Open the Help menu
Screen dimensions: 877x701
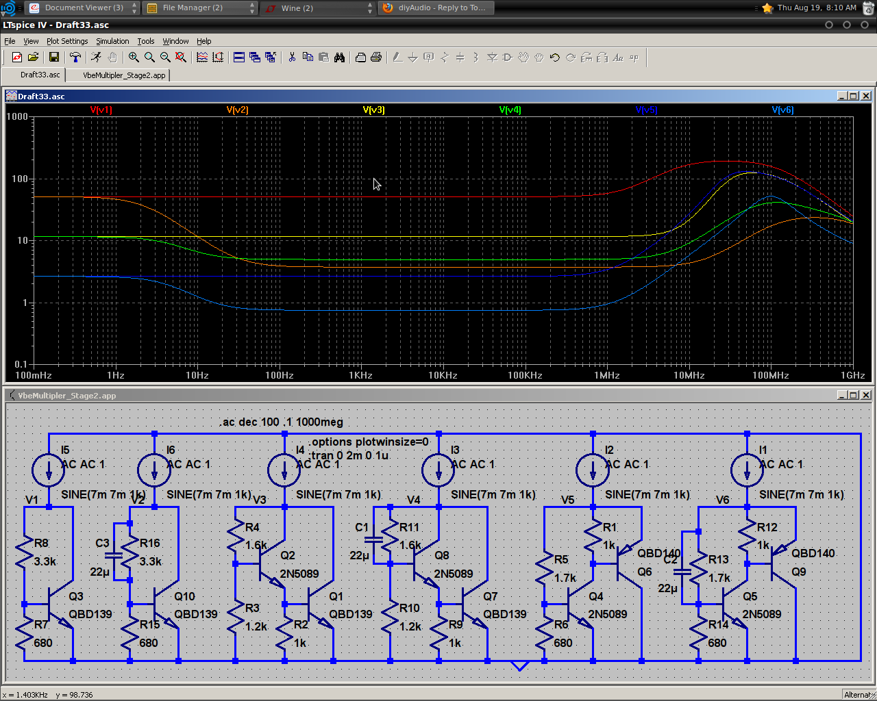203,41
